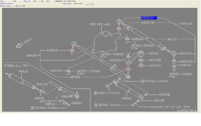Select bolt part number 08014-2551A
The height and width of the screenshot is (126, 201).
click(x=109, y=93)
